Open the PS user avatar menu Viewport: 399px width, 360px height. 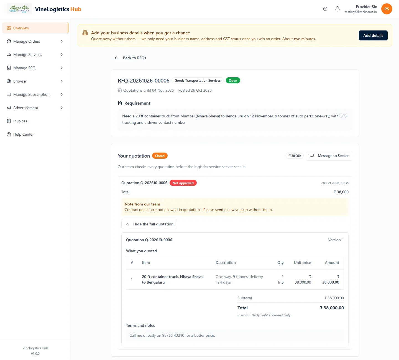tap(387, 9)
